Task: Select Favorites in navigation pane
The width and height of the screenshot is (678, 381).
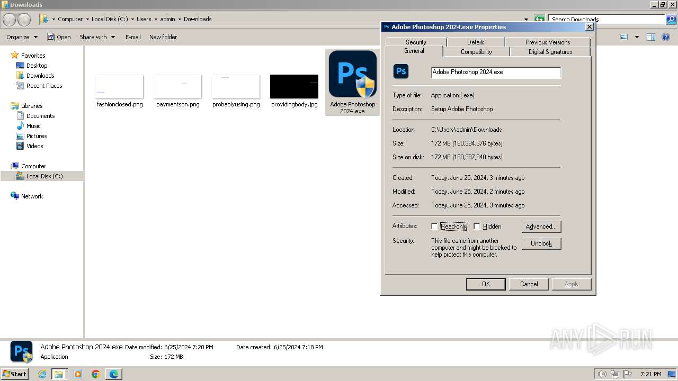Action: pyautogui.click(x=33, y=56)
